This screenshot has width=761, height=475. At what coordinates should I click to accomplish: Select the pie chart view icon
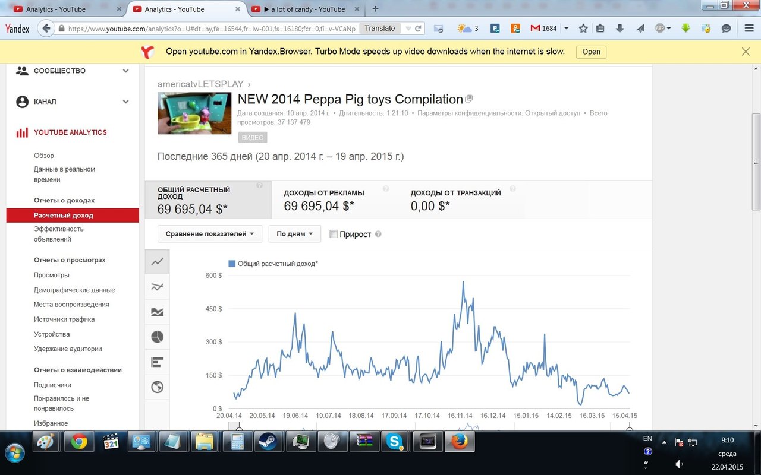tap(157, 337)
